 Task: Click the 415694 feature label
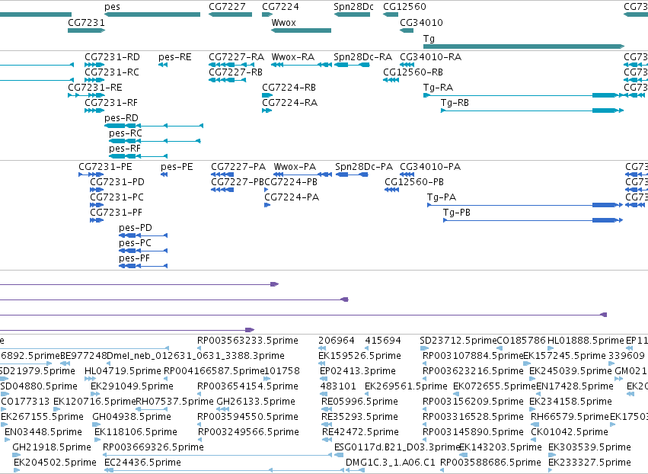383,341
